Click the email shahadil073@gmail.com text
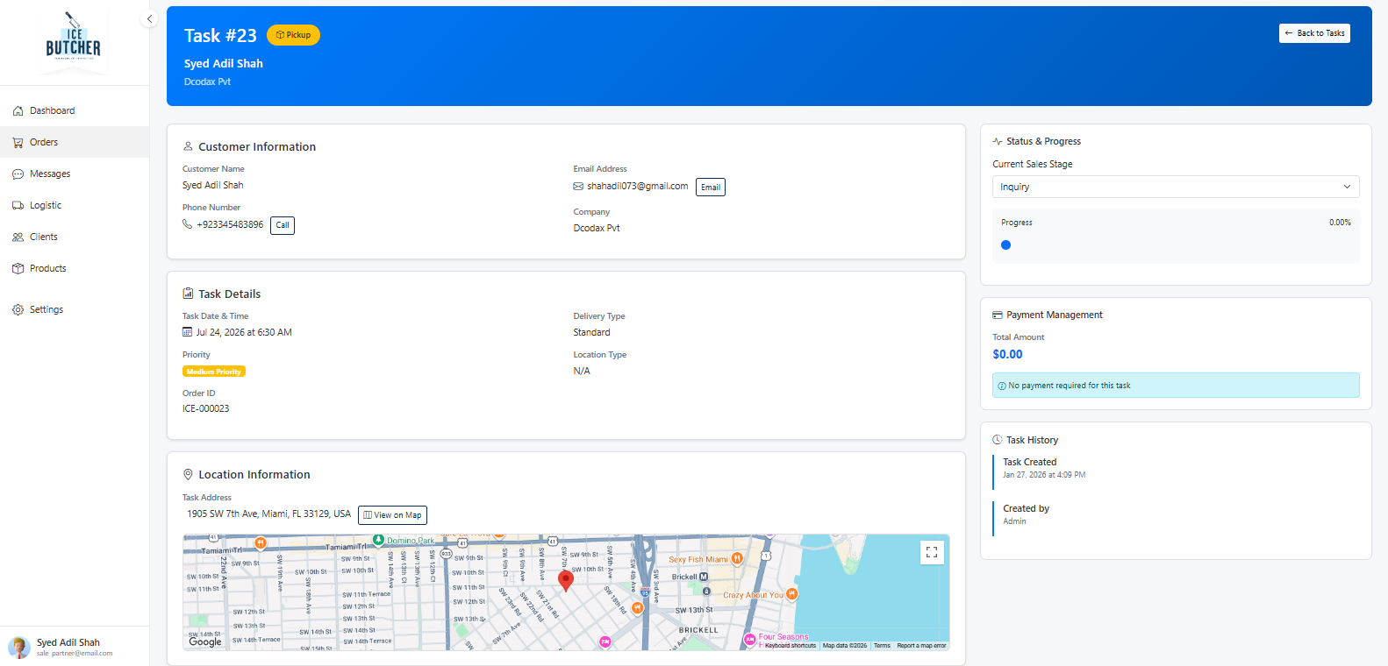Image resolution: width=1388 pixels, height=666 pixels. click(x=638, y=186)
